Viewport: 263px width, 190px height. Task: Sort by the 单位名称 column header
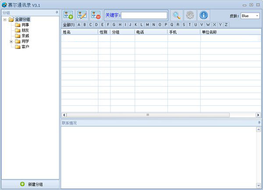(231, 32)
